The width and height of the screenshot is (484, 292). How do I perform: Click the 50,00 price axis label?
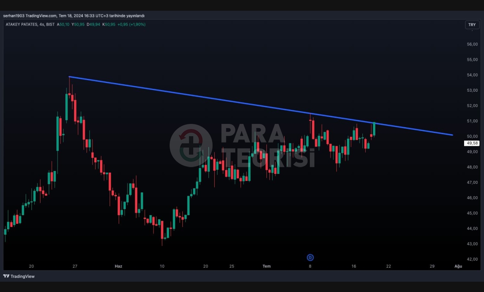pos(472,136)
